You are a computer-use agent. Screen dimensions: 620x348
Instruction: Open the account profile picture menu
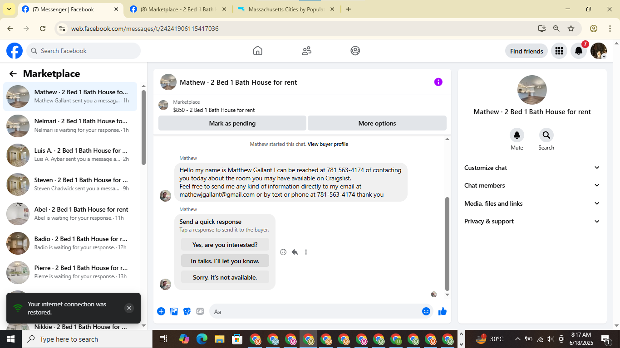pos(599,51)
